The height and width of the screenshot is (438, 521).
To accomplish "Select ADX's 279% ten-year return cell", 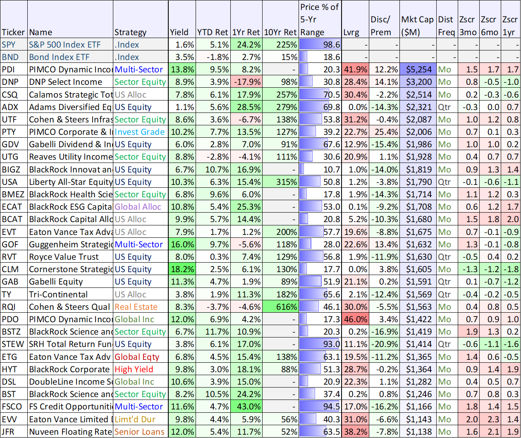I will click(280, 107).
